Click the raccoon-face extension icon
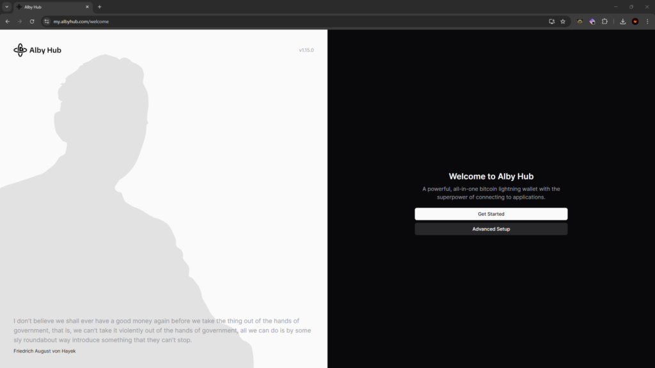The image size is (655, 368). click(x=580, y=21)
